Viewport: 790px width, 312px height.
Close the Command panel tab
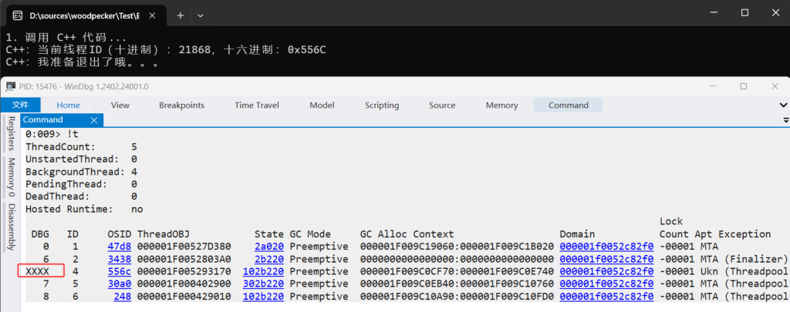coord(95,120)
